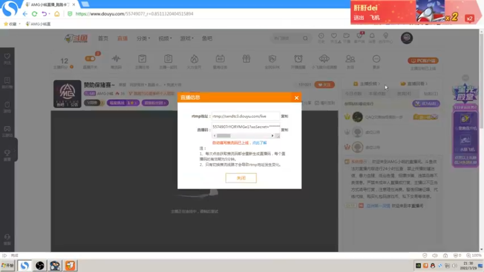484x272 pixels.
Task: Click the 直播码 stream code field
Action: [x=246, y=127]
